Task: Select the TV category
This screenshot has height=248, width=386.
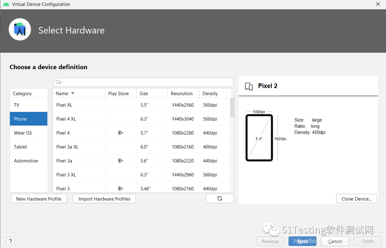Action: (x=29, y=105)
